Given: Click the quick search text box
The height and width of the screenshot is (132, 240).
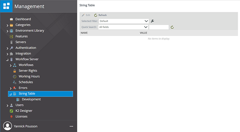Looking at the screenshot, I should click(x=159, y=27).
